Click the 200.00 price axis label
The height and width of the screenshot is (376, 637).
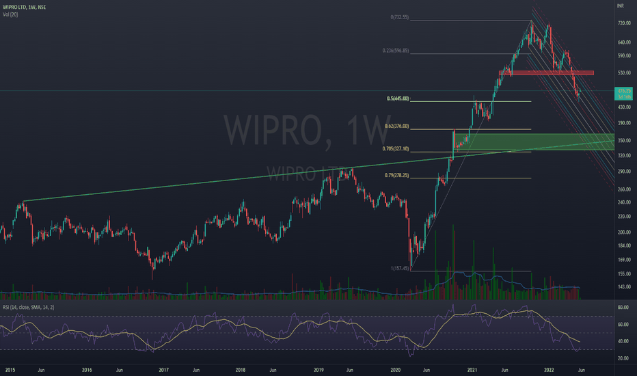click(624, 232)
